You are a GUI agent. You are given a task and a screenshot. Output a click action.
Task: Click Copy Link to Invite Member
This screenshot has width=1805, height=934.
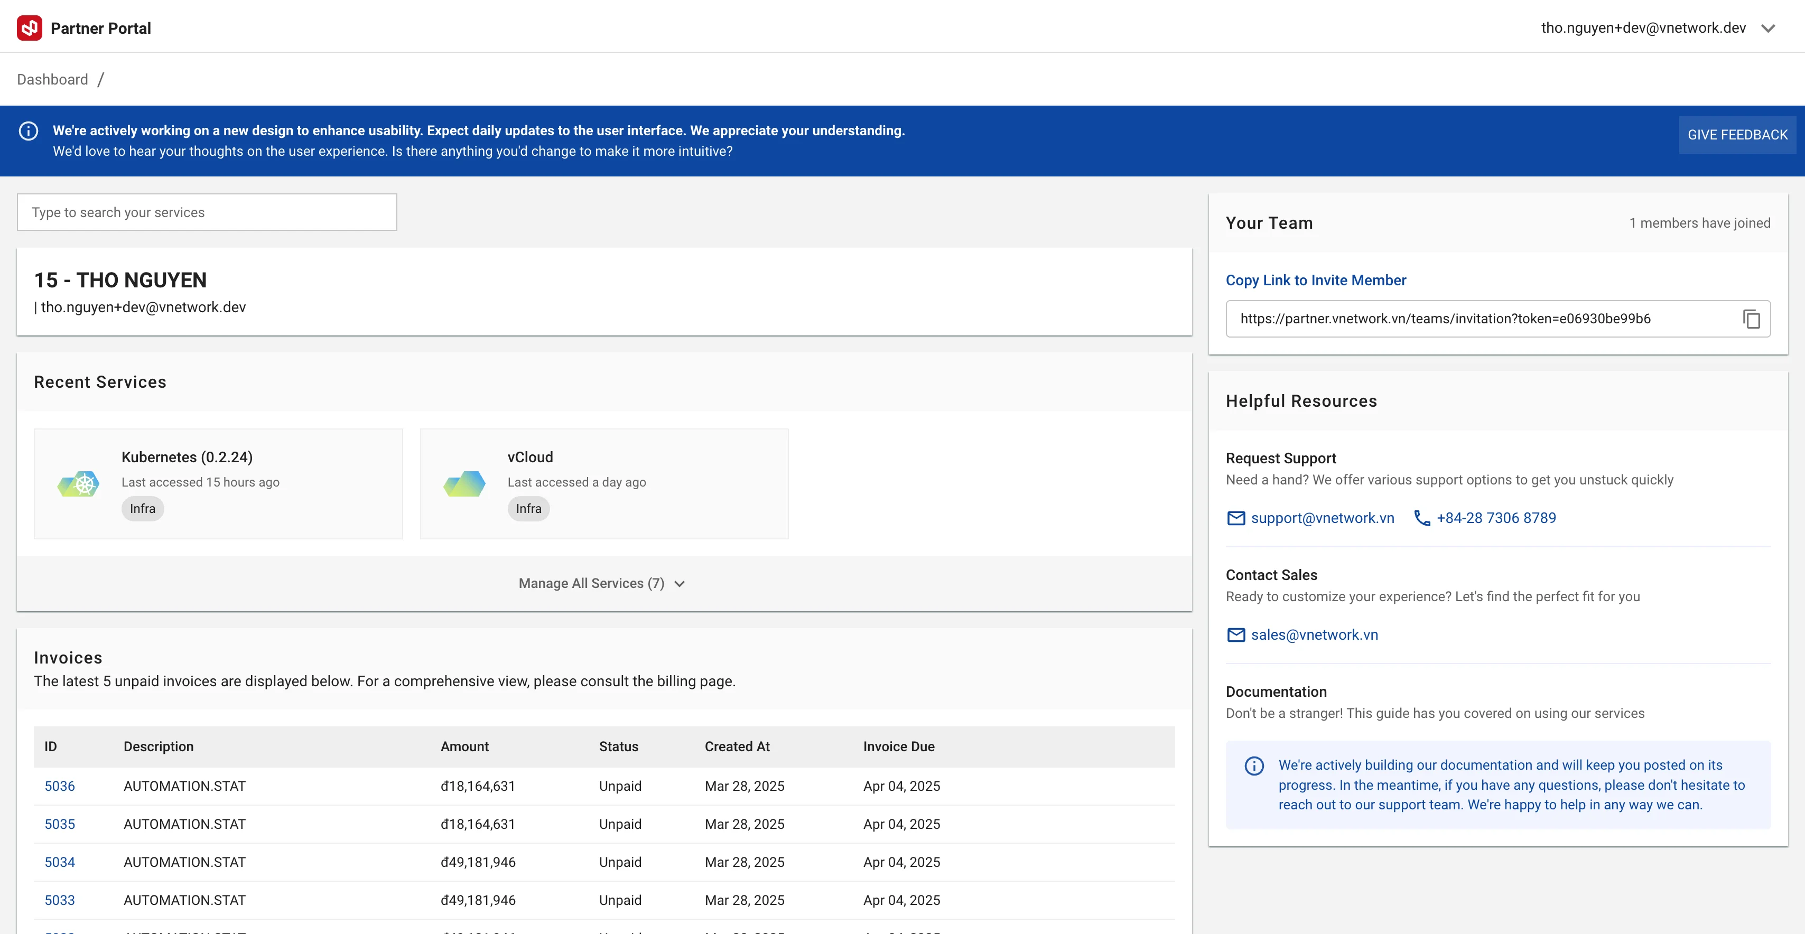click(1315, 281)
